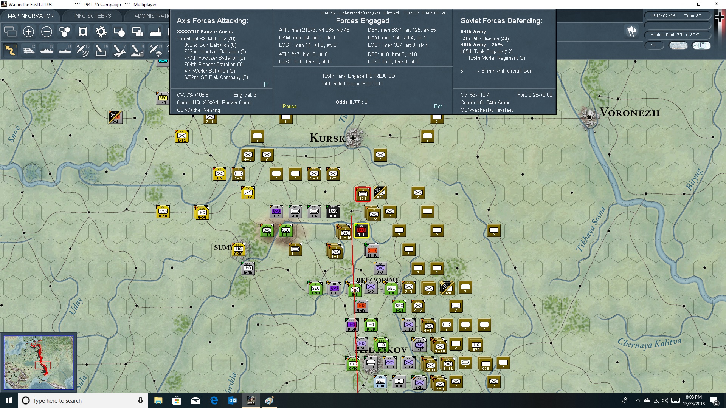Click the rectangle-and-circle icon in toolbar
Image resolution: width=726 pixels, height=408 pixels.
pos(119,32)
